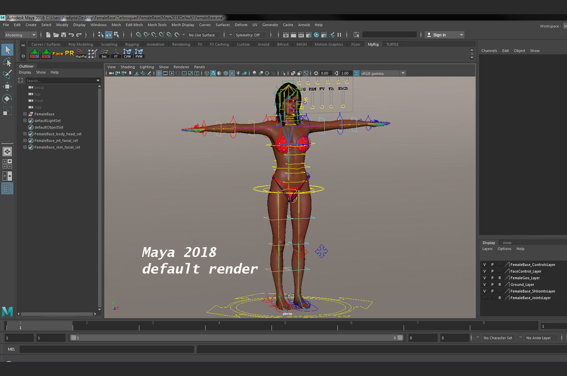Viewport: 567px width, 376px height.
Task: Click the Redo arrow icon
Action: tap(79, 35)
